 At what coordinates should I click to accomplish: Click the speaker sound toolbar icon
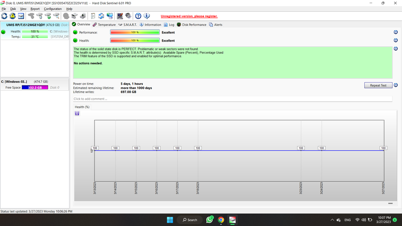pyautogui.click(x=128, y=16)
